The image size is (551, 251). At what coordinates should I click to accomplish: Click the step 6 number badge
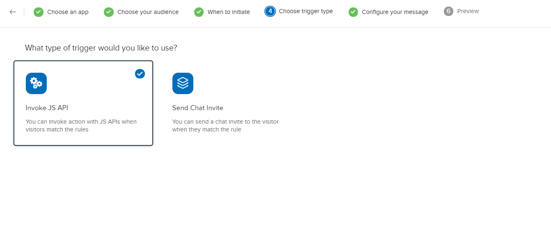(448, 12)
